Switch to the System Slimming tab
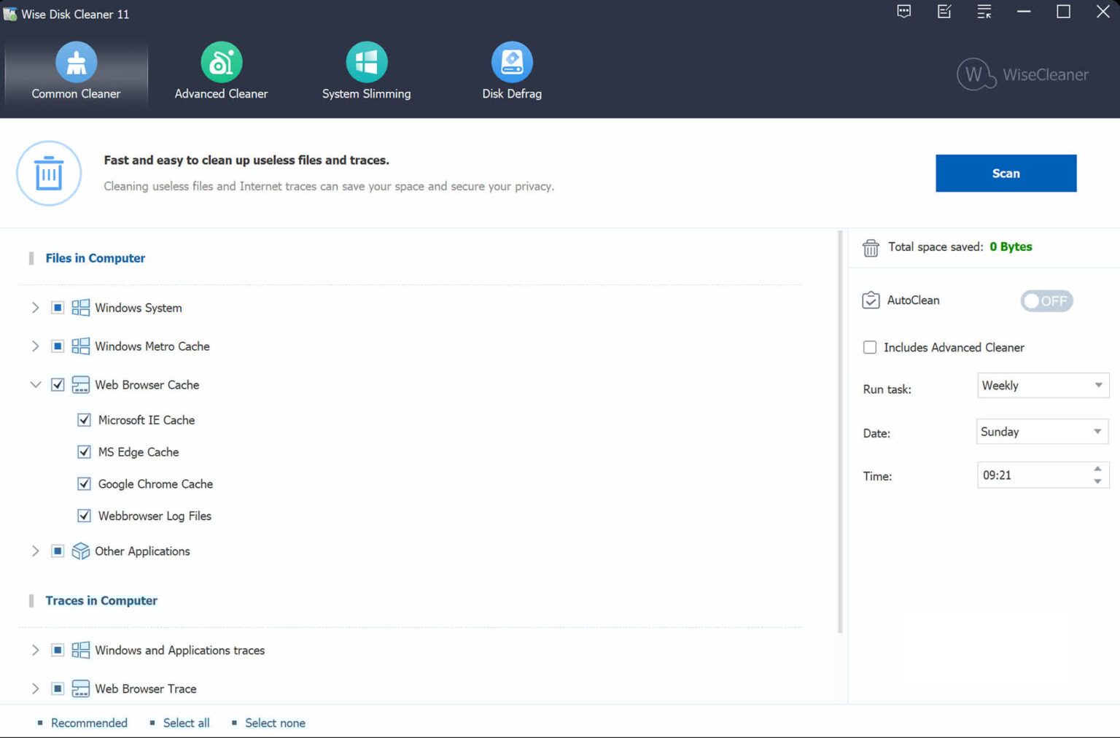Image resolution: width=1120 pixels, height=738 pixels. click(366, 71)
